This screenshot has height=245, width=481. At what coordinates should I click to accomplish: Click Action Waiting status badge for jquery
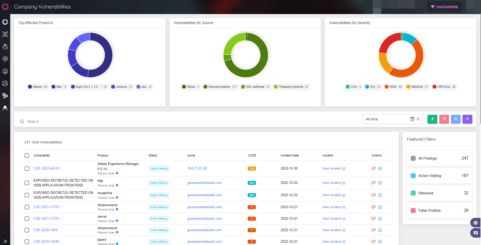point(159,242)
